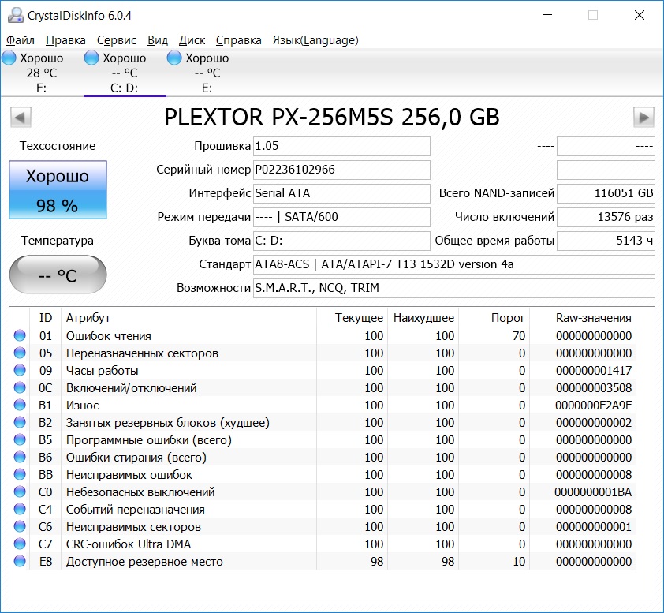
Task: Click raw value 000000003508
Action: click(594, 388)
